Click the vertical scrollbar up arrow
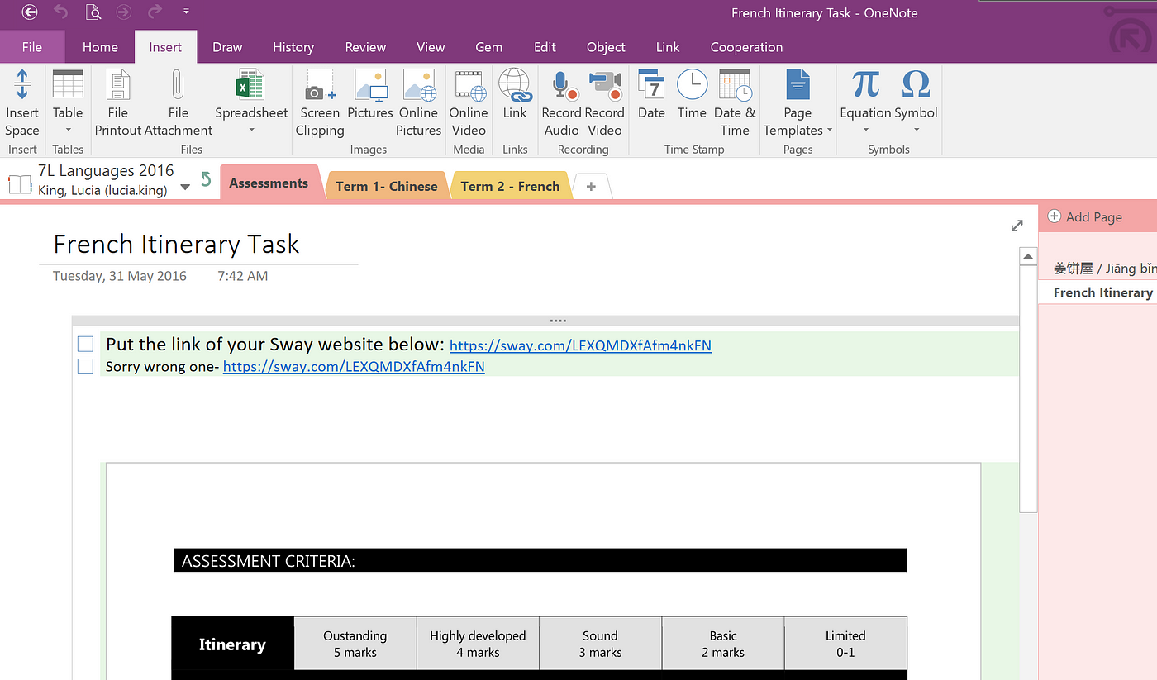 coord(1028,257)
